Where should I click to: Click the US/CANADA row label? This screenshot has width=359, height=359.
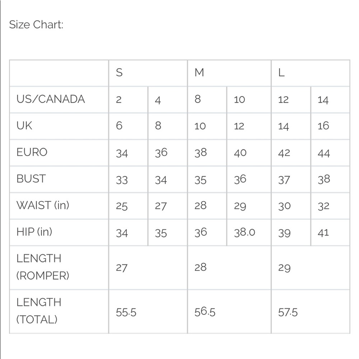coord(51,99)
